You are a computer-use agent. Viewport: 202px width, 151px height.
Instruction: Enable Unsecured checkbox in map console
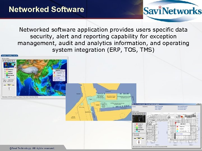click(5, 75)
